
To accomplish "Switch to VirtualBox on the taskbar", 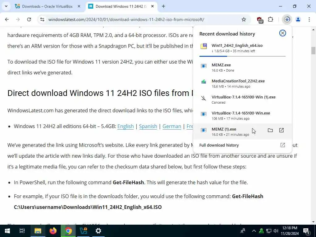I will pos(83,231).
